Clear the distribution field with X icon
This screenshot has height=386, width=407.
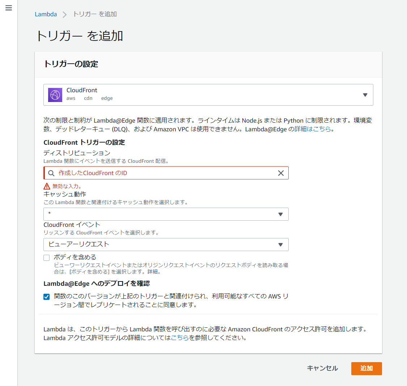[281, 173]
